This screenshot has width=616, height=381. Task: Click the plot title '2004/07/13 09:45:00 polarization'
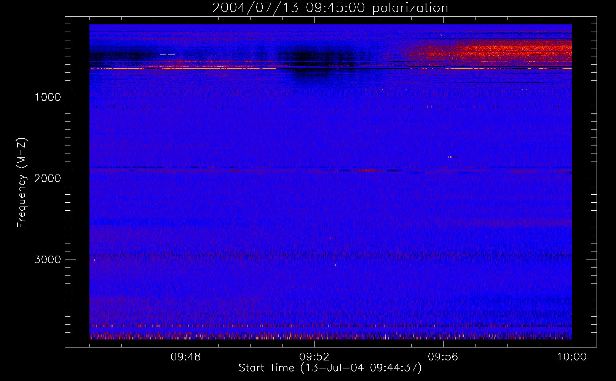[330, 8]
